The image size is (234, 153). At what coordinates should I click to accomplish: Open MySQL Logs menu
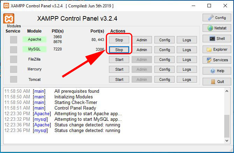click(x=187, y=50)
